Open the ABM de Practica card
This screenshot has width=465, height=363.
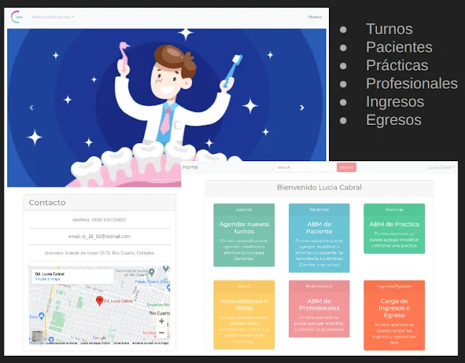tap(394, 229)
